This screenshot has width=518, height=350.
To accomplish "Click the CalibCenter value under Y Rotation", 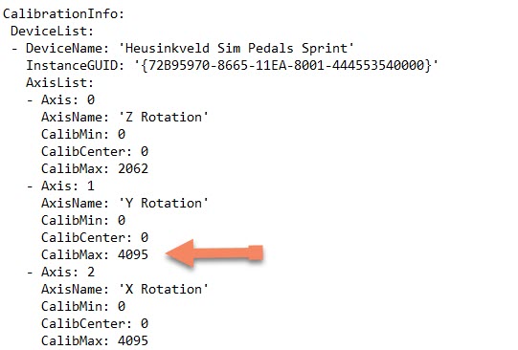I will pyautogui.click(x=144, y=237).
